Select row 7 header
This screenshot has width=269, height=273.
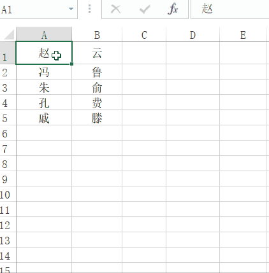(x=8, y=148)
